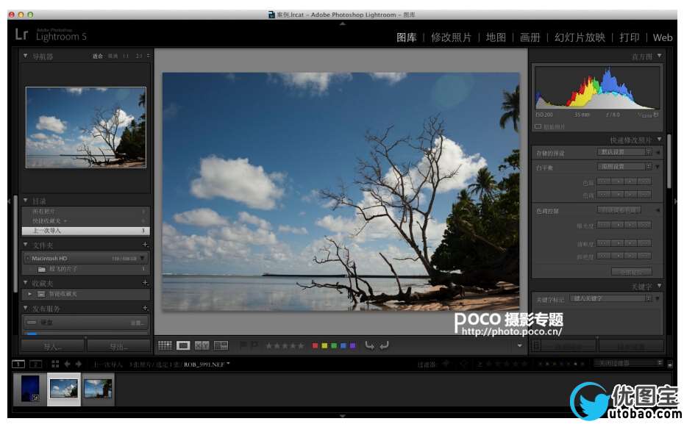This screenshot has width=684, height=424.
Task: Open Compare view (XY icon)
Action: tap(202, 345)
